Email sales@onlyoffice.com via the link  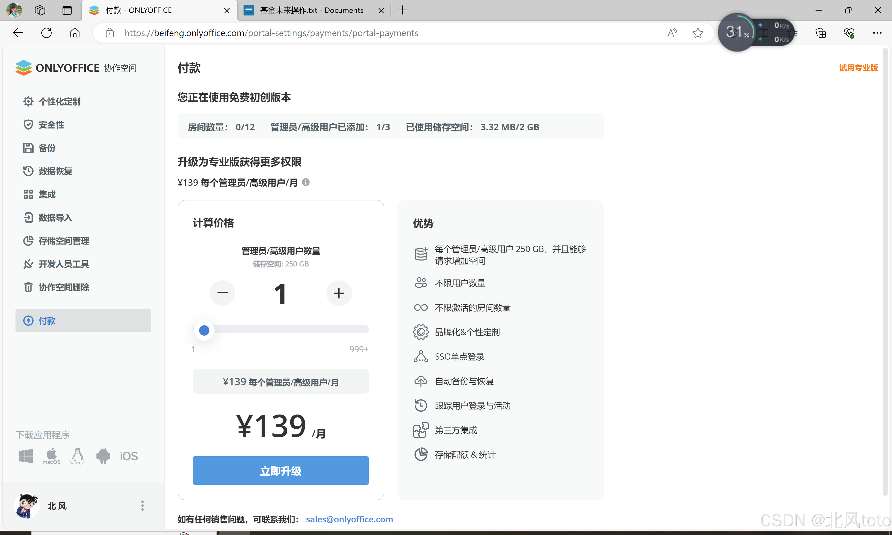(x=349, y=519)
